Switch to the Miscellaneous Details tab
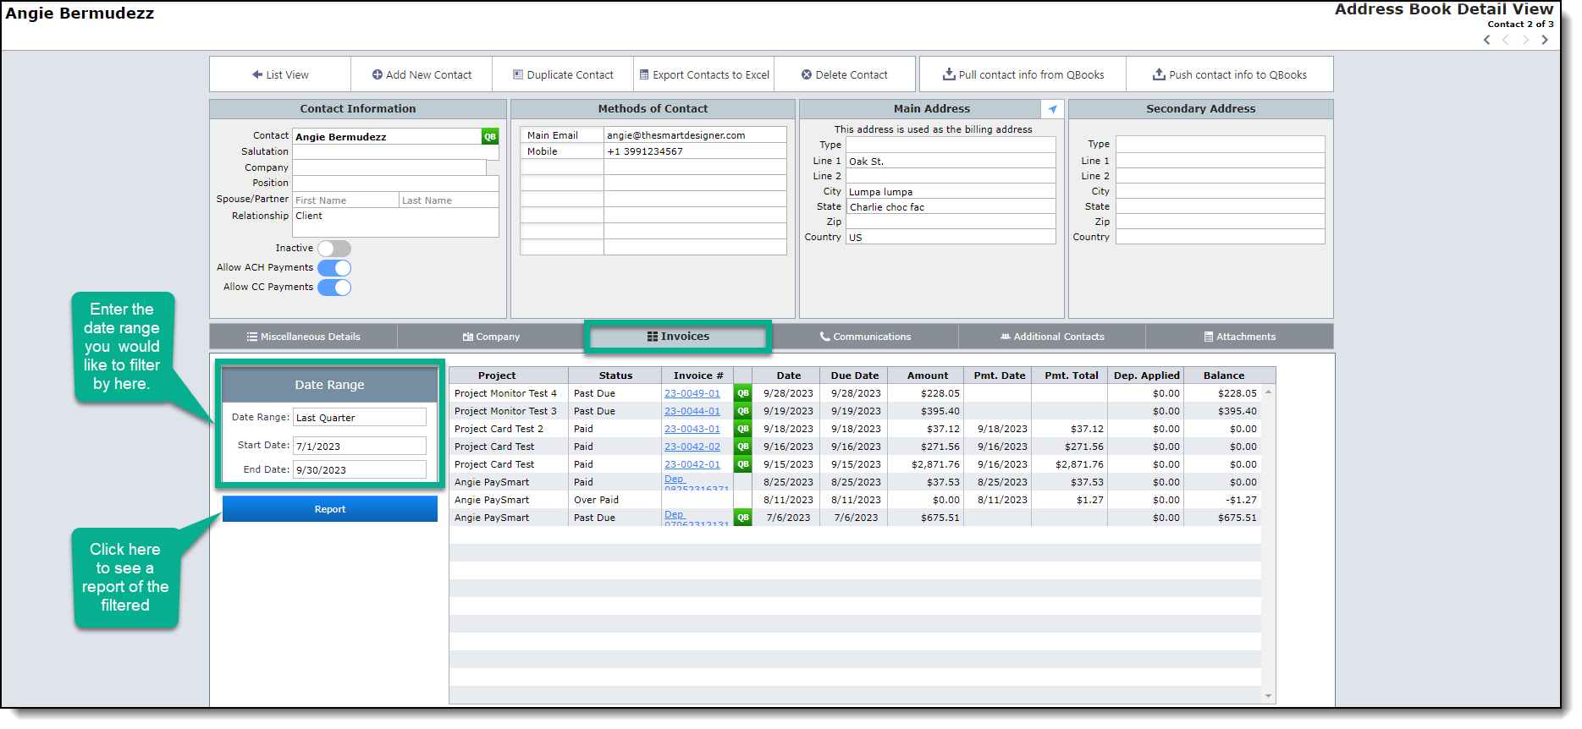Viewport: 1582px width, 729px height. (303, 337)
